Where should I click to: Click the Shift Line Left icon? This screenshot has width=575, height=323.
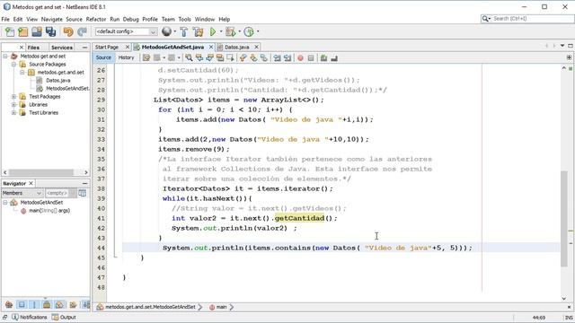(278, 57)
